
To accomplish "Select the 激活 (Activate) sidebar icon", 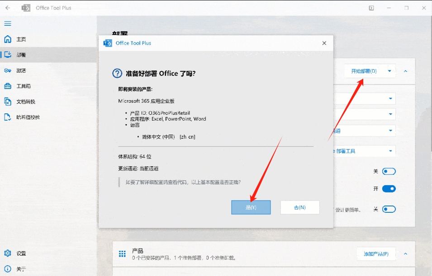I will coord(8,70).
